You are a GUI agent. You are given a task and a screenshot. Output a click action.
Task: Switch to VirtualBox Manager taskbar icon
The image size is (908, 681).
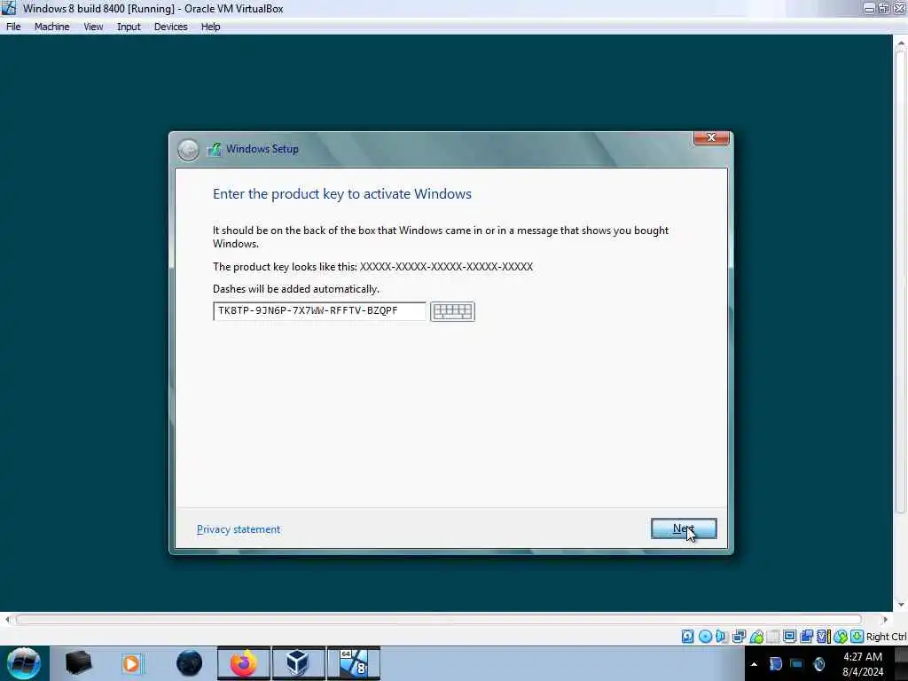[x=298, y=663]
